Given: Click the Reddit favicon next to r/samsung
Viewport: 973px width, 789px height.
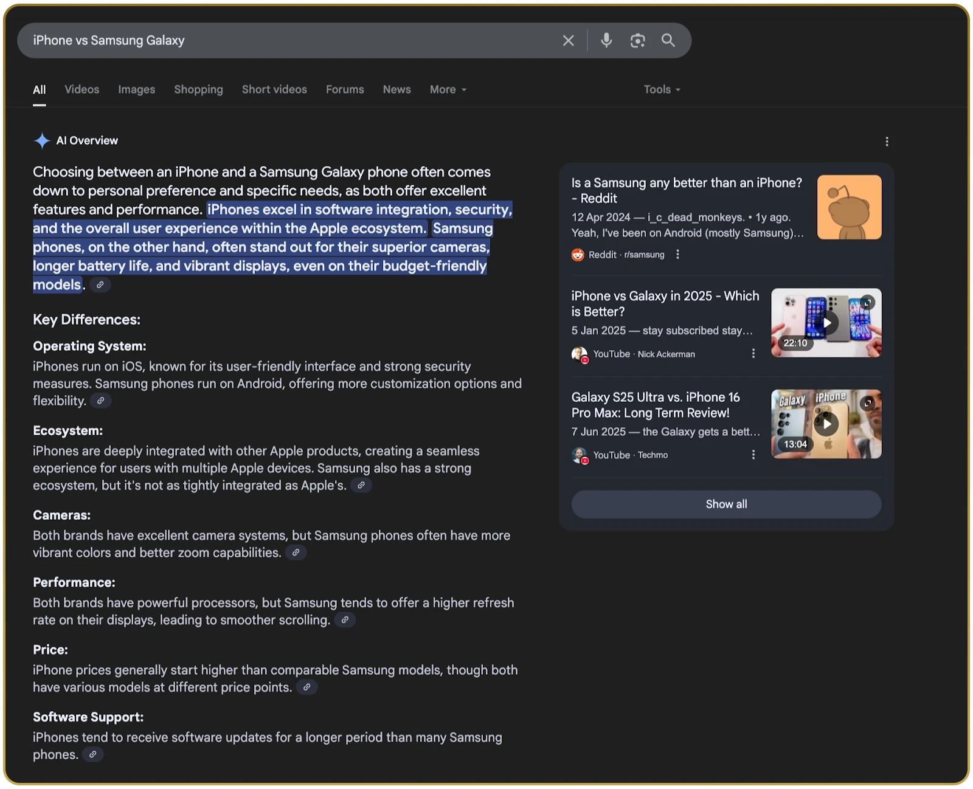Looking at the screenshot, I should [578, 255].
